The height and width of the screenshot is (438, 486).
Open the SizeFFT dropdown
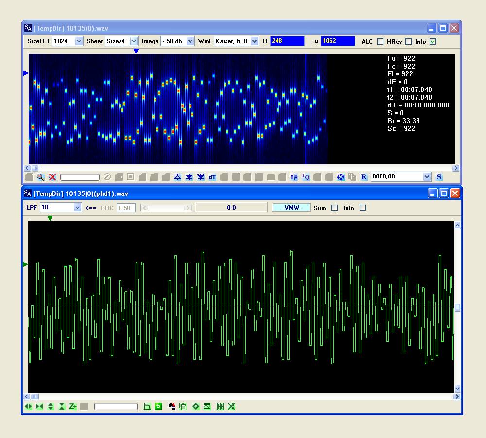[x=79, y=41]
